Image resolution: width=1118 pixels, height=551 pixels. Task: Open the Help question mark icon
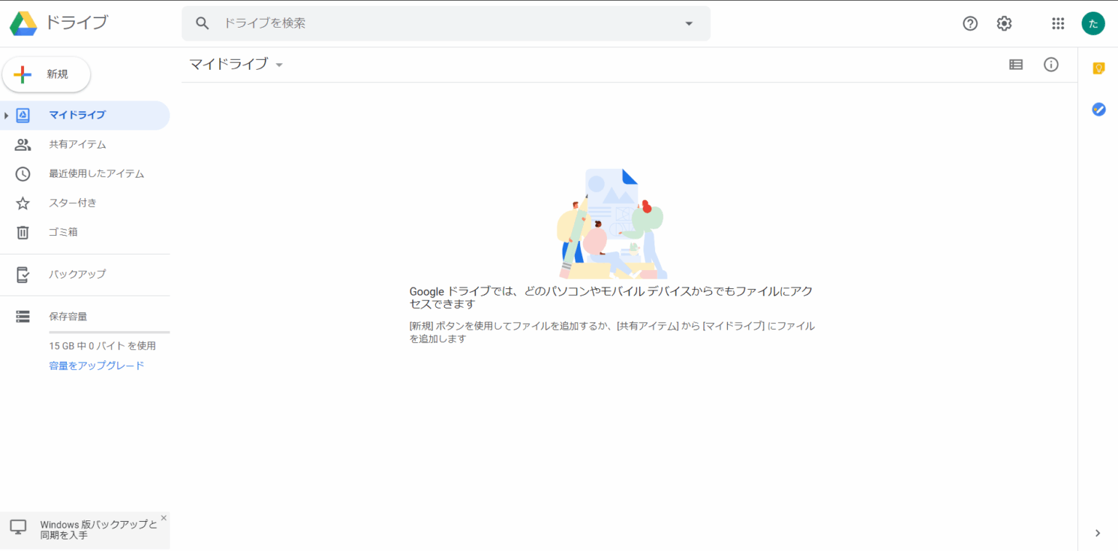point(970,23)
